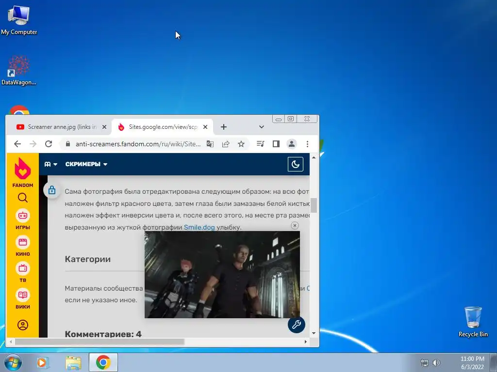The image size is (497, 372).
Task: Open a new tab with plus button
Action: coord(224,127)
